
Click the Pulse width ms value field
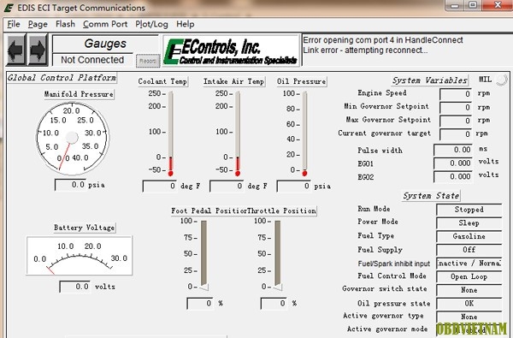(x=453, y=150)
